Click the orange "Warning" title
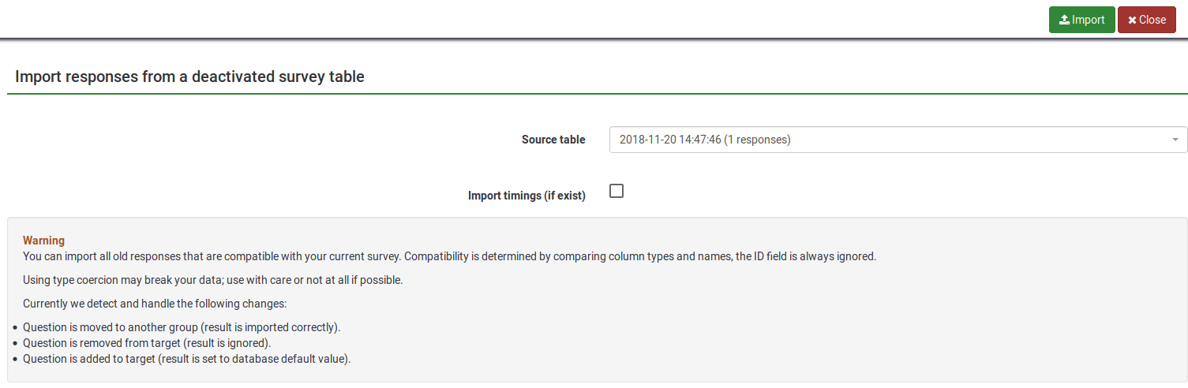 (x=43, y=240)
